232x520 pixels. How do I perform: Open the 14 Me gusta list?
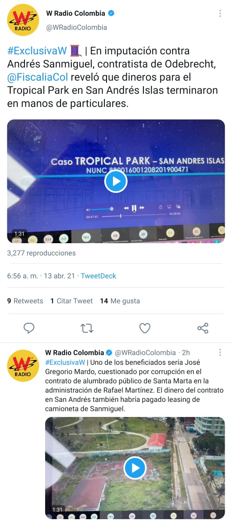click(120, 301)
